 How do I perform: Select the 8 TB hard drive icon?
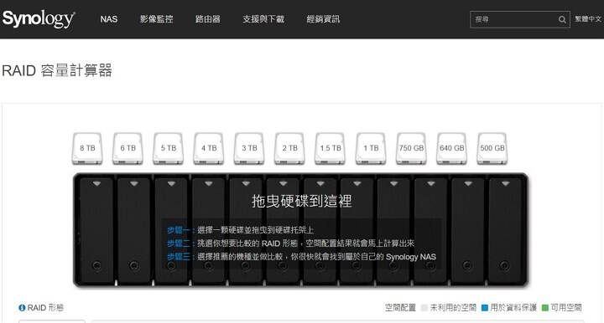[87, 149]
